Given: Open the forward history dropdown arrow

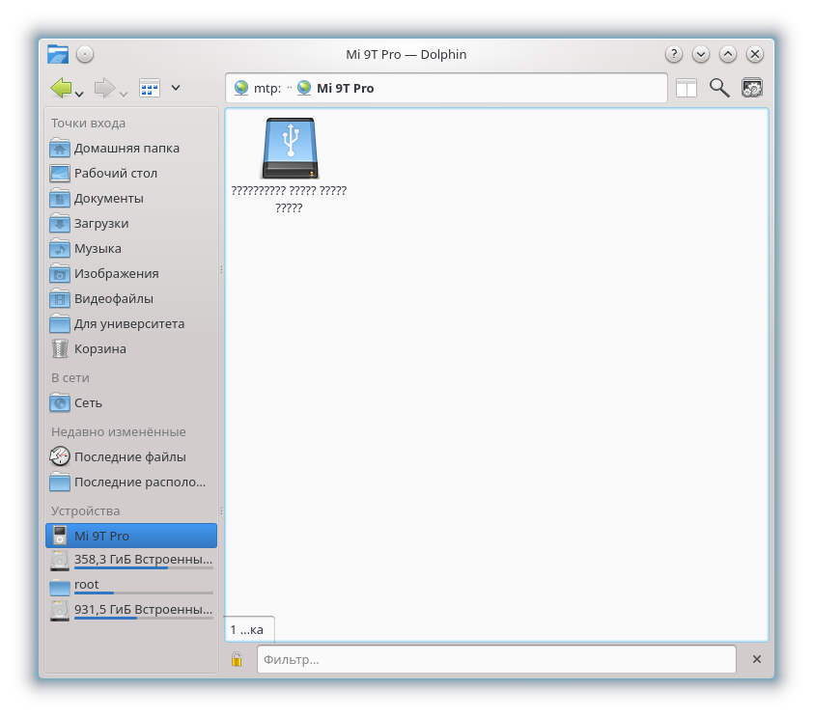Looking at the screenshot, I should point(124,94).
